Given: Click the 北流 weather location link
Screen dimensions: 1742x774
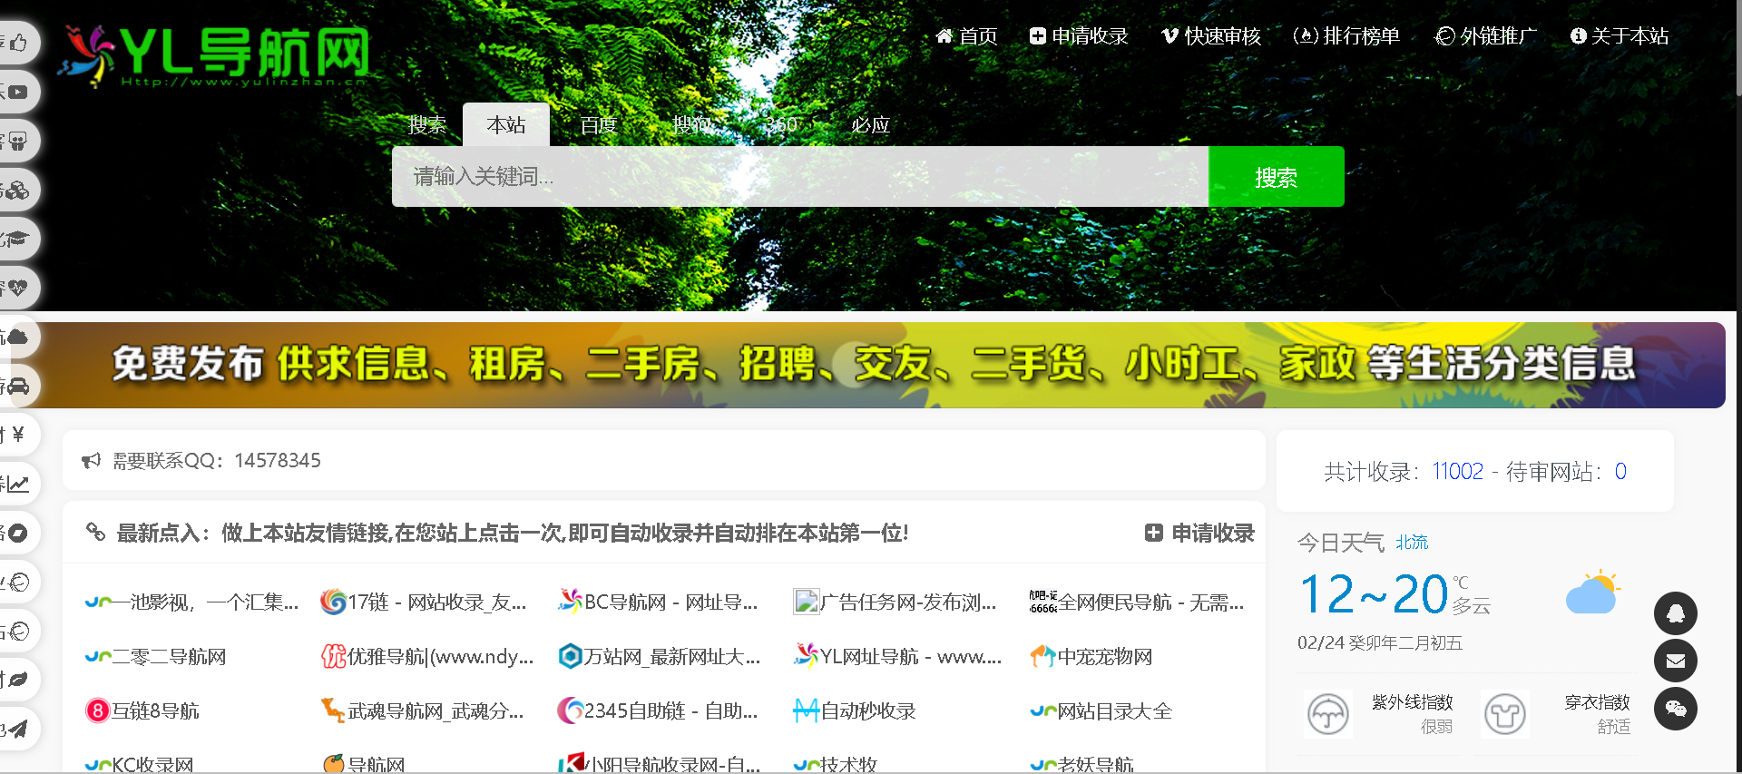Looking at the screenshot, I should (x=1412, y=543).
